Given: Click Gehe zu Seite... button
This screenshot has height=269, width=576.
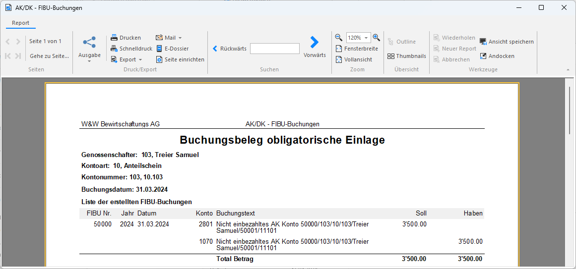Looking at the screenshot, I should [49, 56].
